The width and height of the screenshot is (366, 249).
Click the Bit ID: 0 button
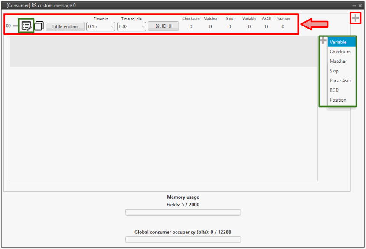pos(163,26)
